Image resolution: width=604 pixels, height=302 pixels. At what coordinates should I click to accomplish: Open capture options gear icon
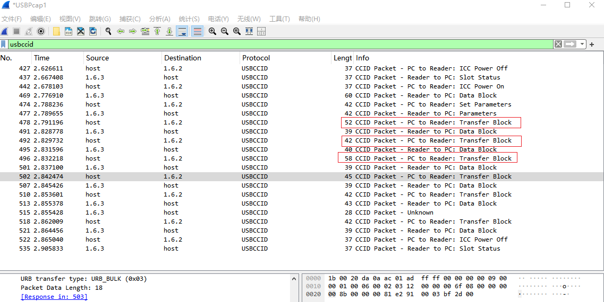click(40, 31)
